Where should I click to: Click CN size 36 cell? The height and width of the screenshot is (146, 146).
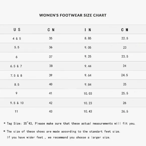(x=51, y=47)
